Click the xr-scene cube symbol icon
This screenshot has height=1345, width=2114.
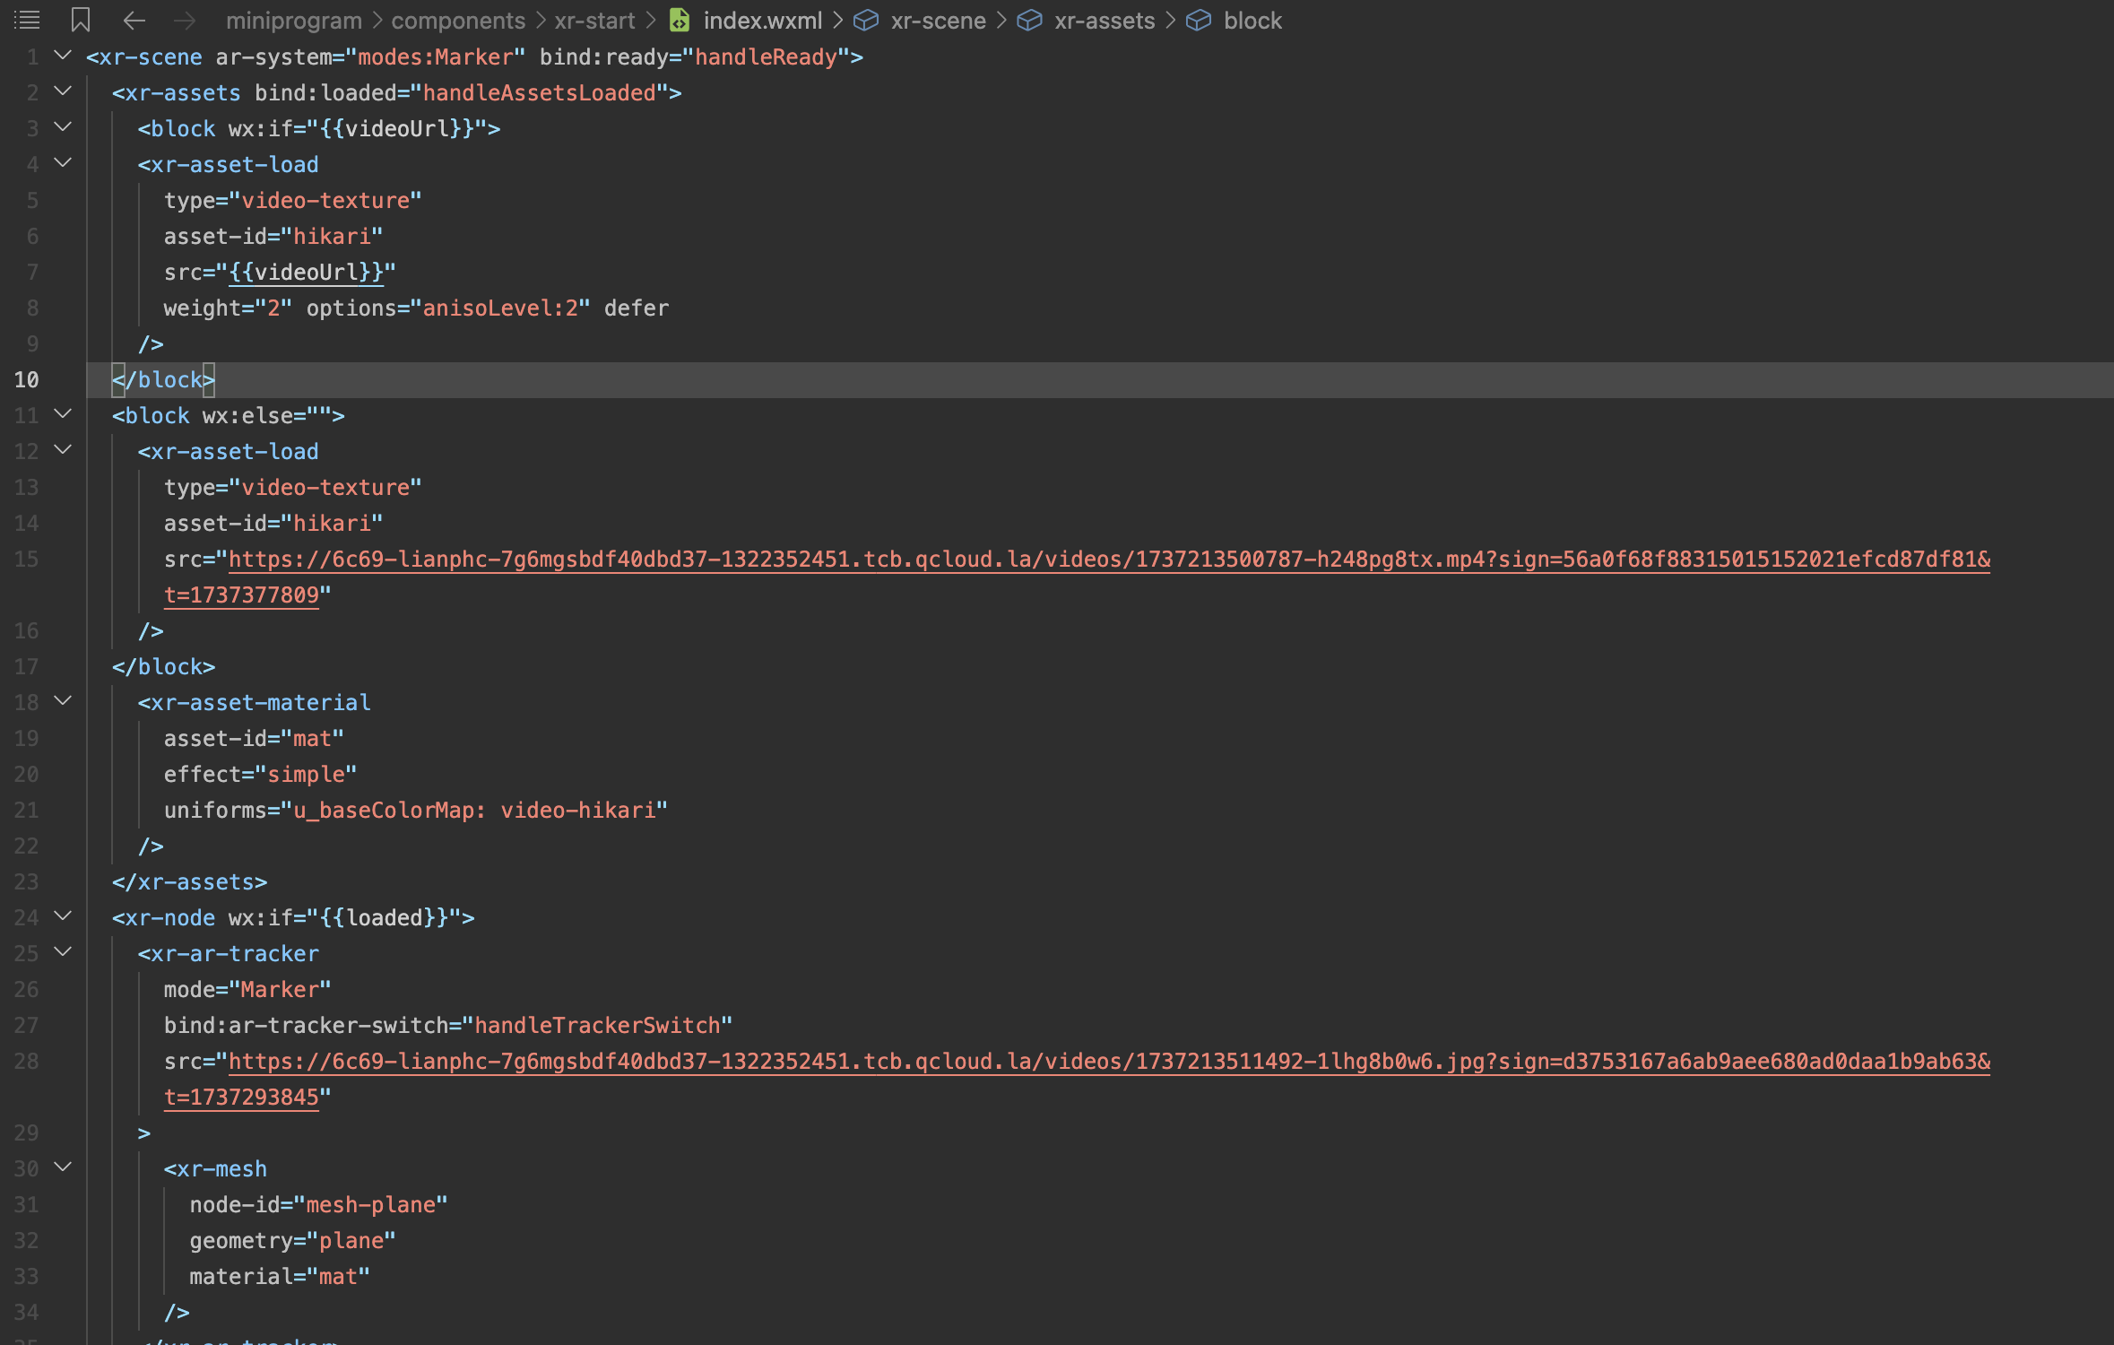coord(865,20)
